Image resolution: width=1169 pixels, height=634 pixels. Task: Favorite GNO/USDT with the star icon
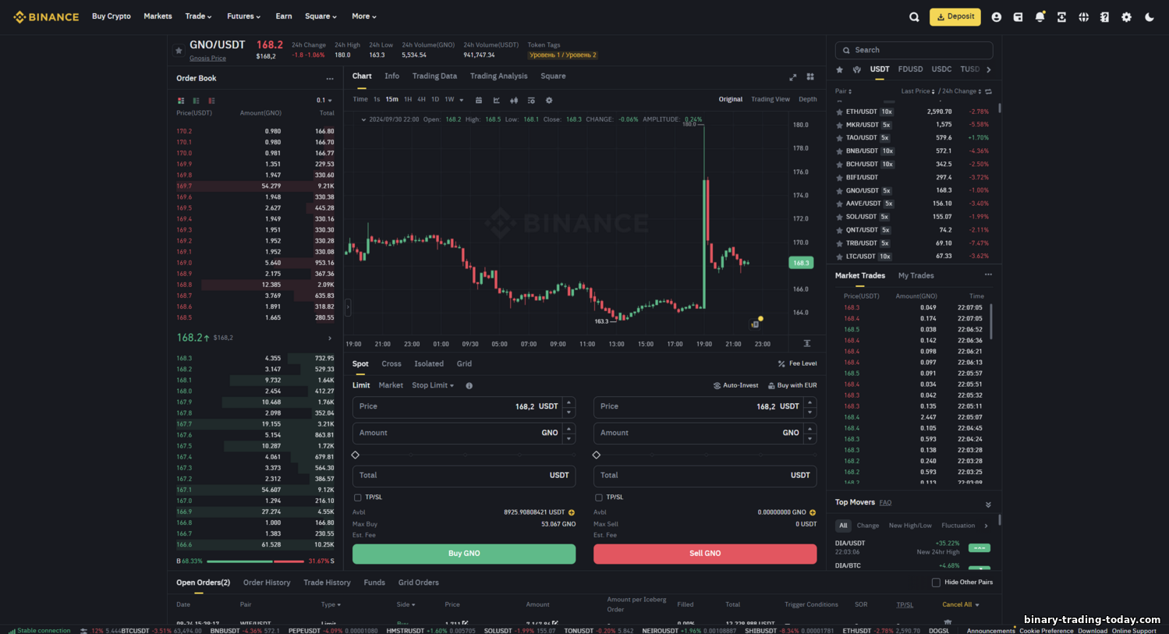click(x=179, y=51)
